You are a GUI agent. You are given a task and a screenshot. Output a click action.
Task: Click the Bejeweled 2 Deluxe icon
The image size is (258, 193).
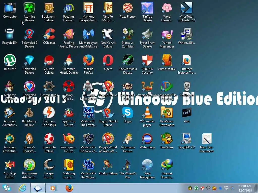[x=29, y=38]
